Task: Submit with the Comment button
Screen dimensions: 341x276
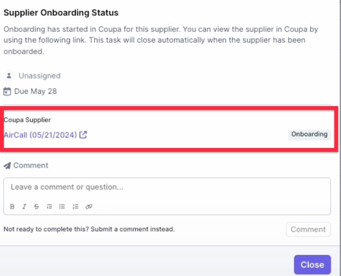Action: click(308, 229)
